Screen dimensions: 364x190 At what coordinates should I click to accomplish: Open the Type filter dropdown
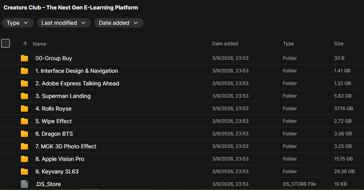(18, 23)
